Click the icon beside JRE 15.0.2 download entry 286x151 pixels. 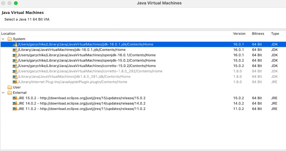[15, 98]
